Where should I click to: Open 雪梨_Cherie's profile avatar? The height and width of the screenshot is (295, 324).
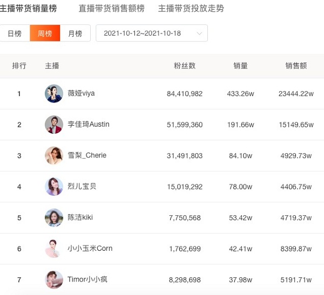pos(54,156)
